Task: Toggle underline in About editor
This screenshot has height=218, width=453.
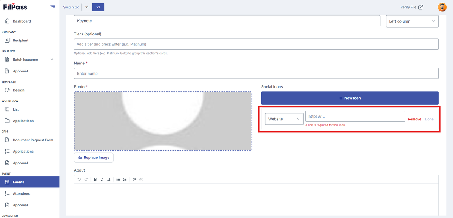Action: coord(109,179)
